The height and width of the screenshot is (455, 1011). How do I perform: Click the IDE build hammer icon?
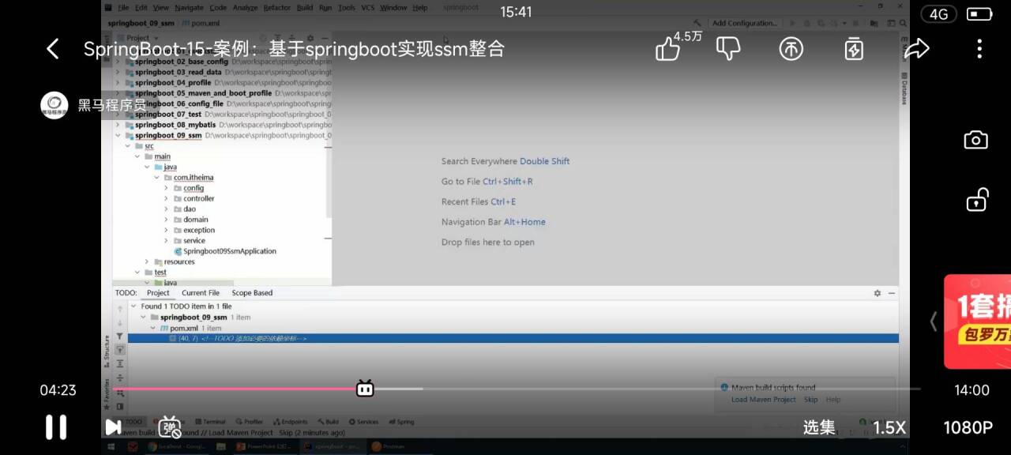[697, 23]
